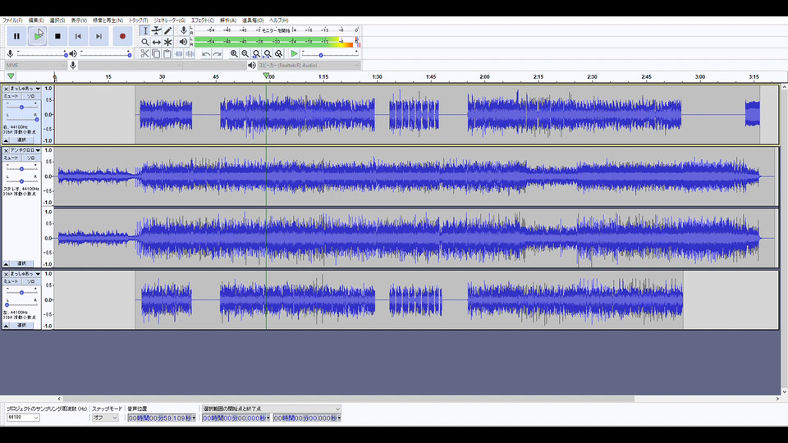This screenshot has width=788, height=443.
Task: Click the recording meter microphone icon
Action: (183, 30)
